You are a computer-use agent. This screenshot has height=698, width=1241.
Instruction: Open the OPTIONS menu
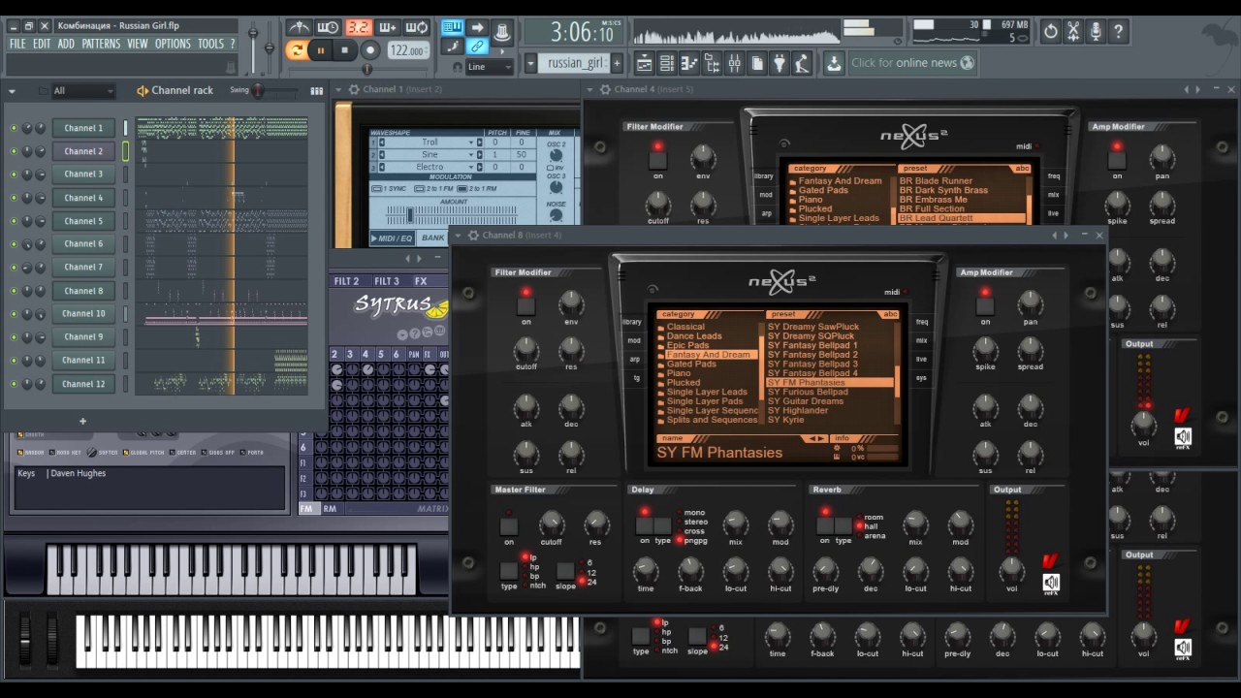tap(174, 44)
